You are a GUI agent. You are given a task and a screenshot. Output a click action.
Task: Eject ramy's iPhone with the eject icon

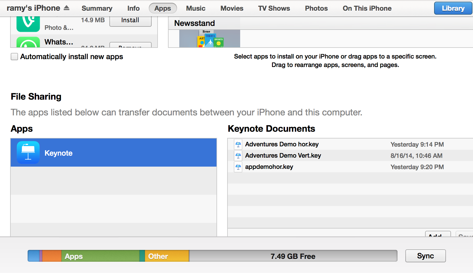pos(67,8)
